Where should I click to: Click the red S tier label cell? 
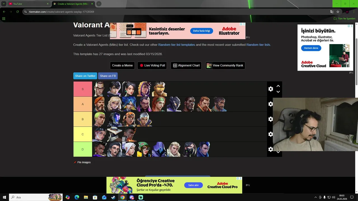point(83,89)
